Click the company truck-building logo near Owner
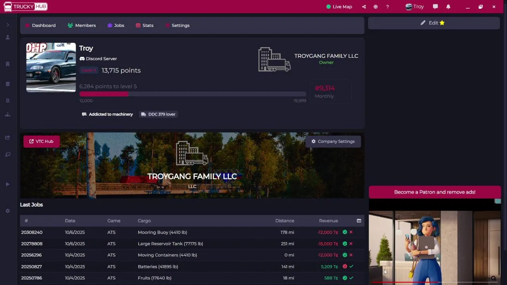507x285 pixels. coord(274,59)
